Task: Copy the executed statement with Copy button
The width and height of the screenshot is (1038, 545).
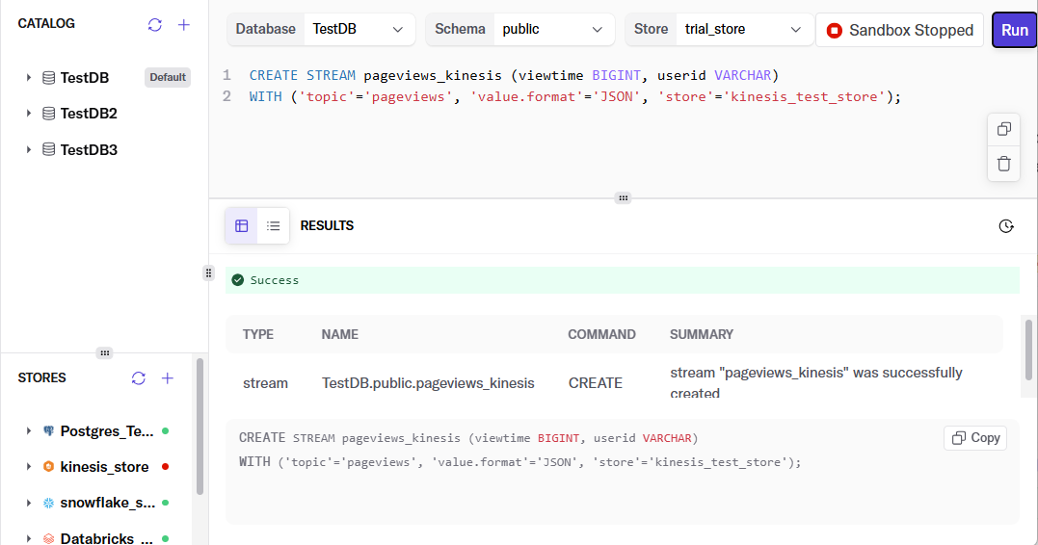Action: click(975, 438)
